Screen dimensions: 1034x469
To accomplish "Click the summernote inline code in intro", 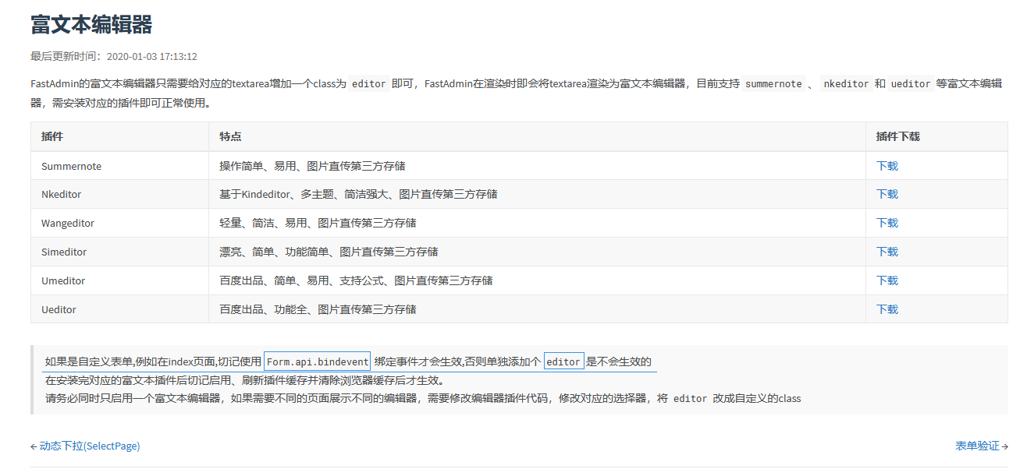I will (x=773, y=84).
